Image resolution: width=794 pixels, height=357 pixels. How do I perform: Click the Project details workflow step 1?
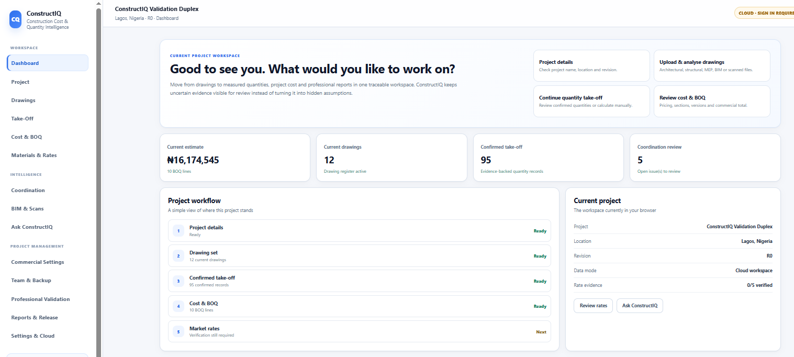(x=360, y=230)
